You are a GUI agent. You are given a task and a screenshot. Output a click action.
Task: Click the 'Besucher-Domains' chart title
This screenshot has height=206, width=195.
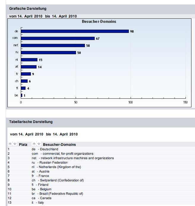(99, 21)
